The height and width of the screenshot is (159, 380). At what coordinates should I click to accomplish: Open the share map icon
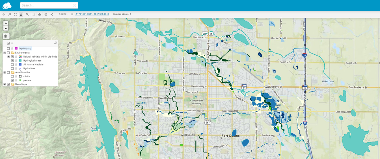pos(52,14)
